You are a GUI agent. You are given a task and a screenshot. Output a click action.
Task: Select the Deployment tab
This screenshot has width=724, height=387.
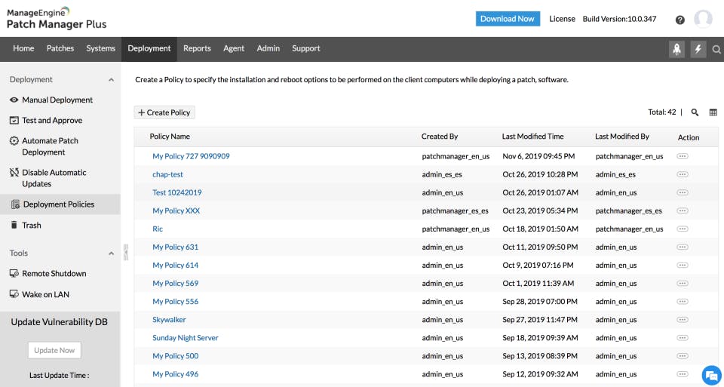(x=149, y=48)
